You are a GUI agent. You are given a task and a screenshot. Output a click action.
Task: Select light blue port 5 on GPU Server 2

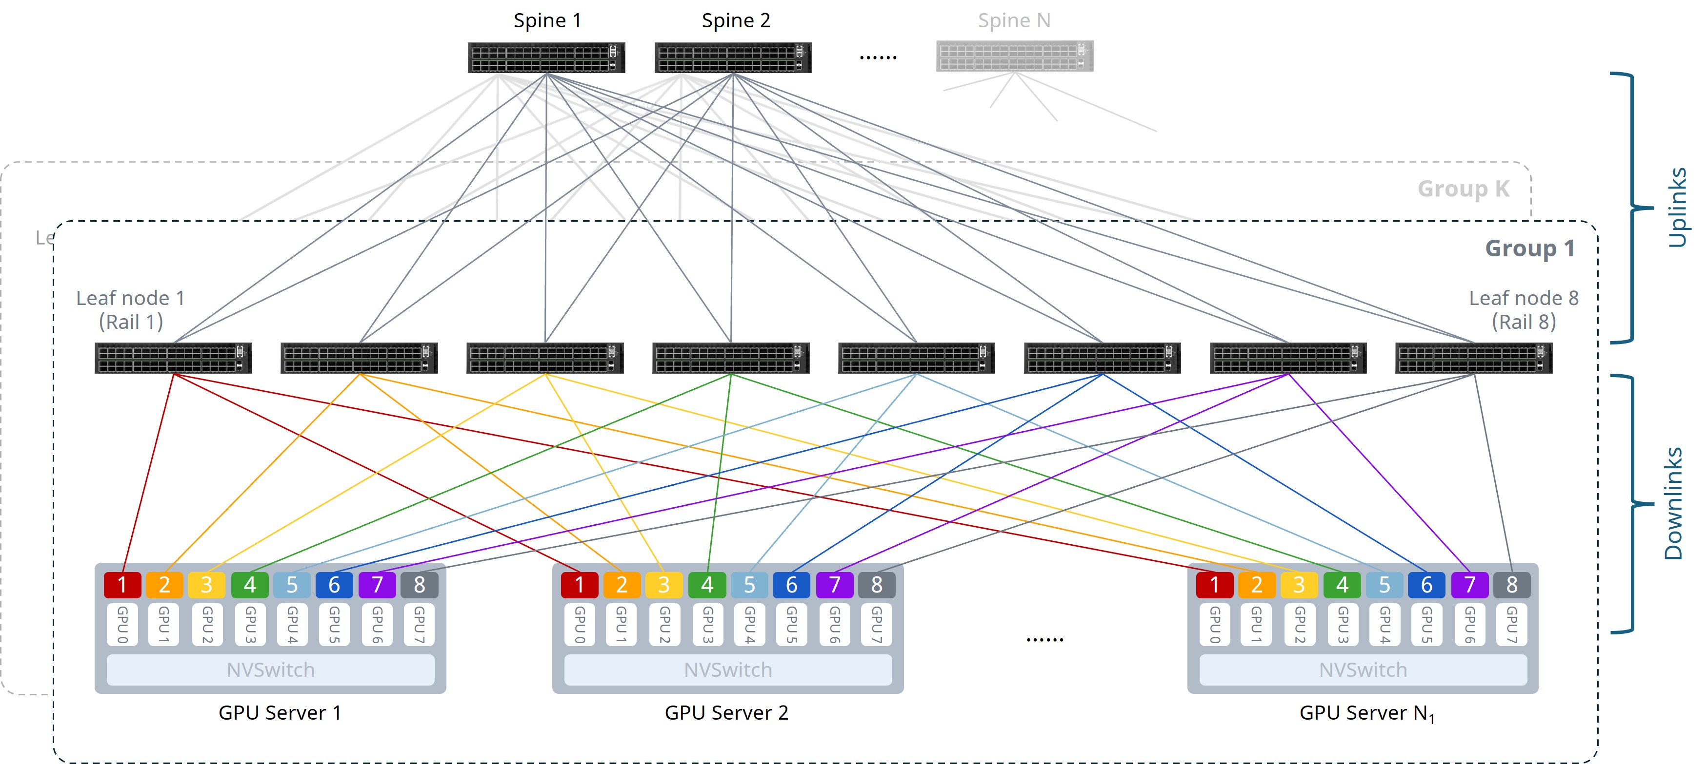[750, 585]
